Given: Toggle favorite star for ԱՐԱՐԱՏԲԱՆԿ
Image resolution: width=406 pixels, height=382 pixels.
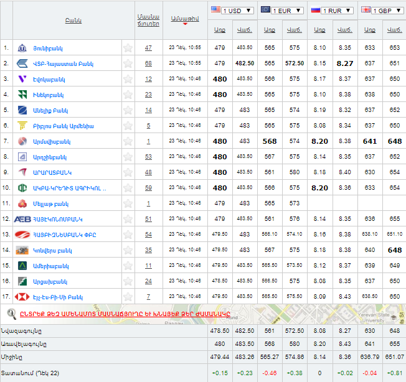Looking at the screenshot, I should 128,172.
